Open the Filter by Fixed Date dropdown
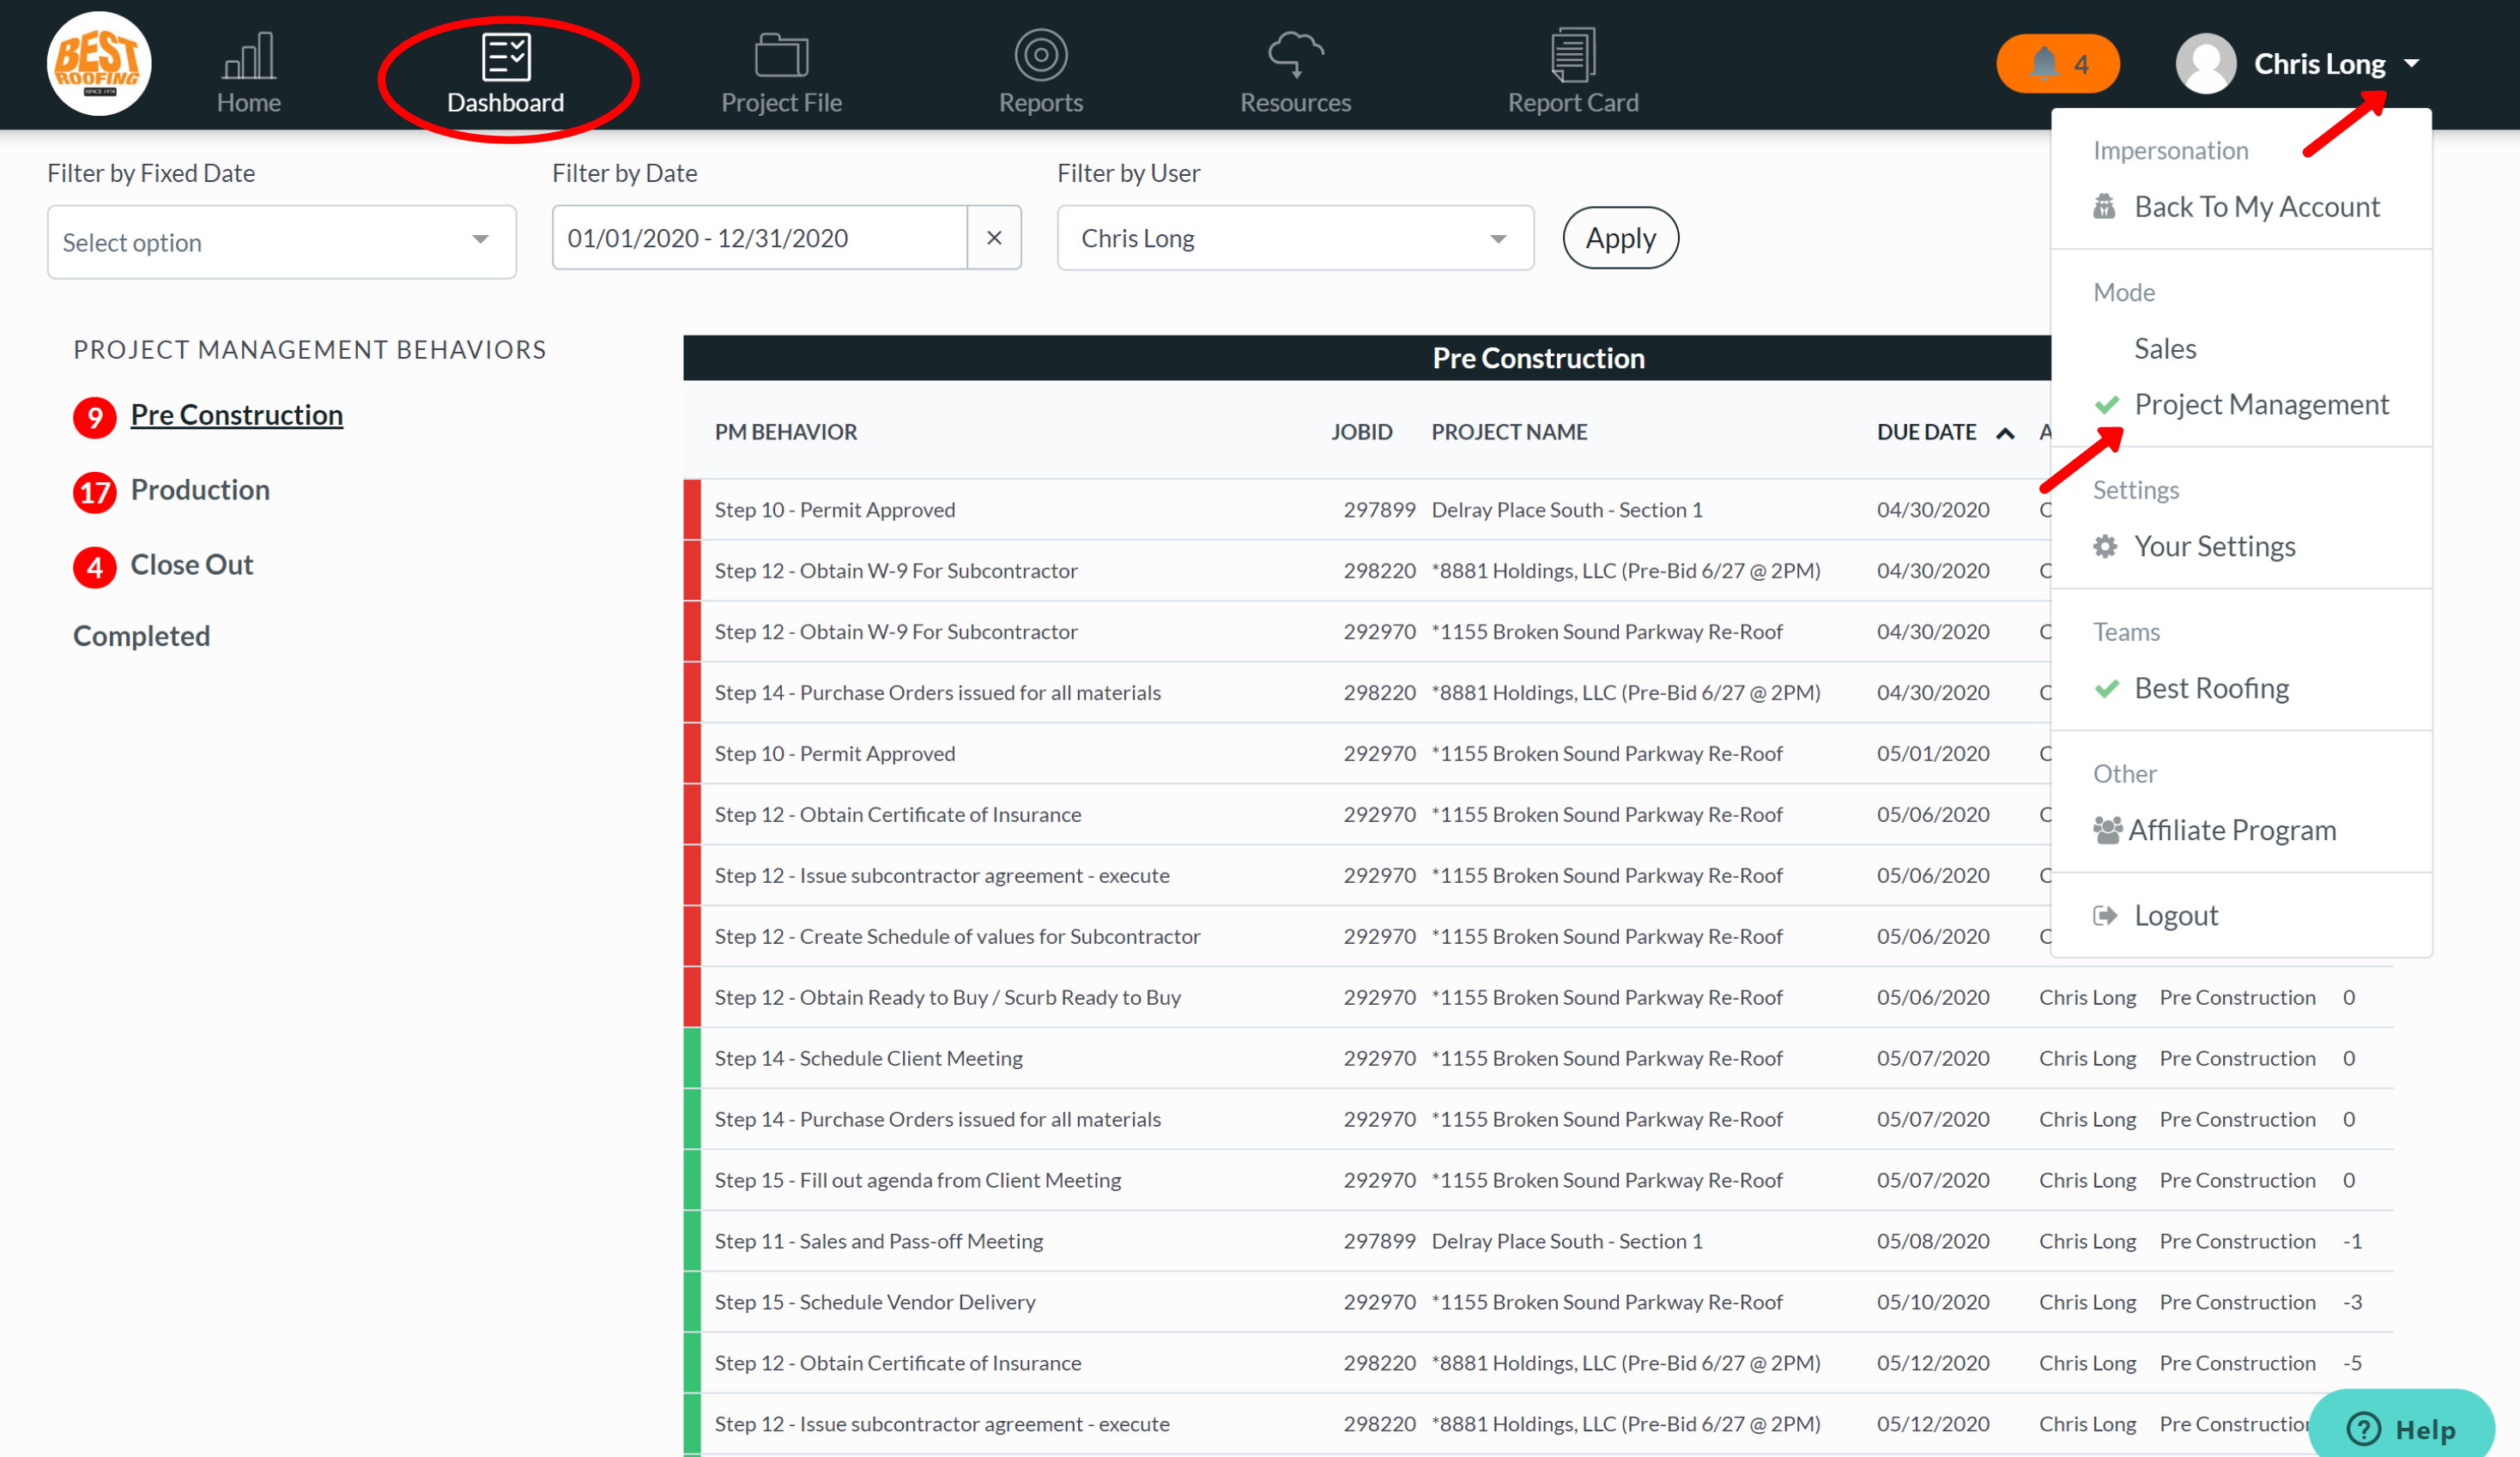2520x1457 pixels. 282,242
